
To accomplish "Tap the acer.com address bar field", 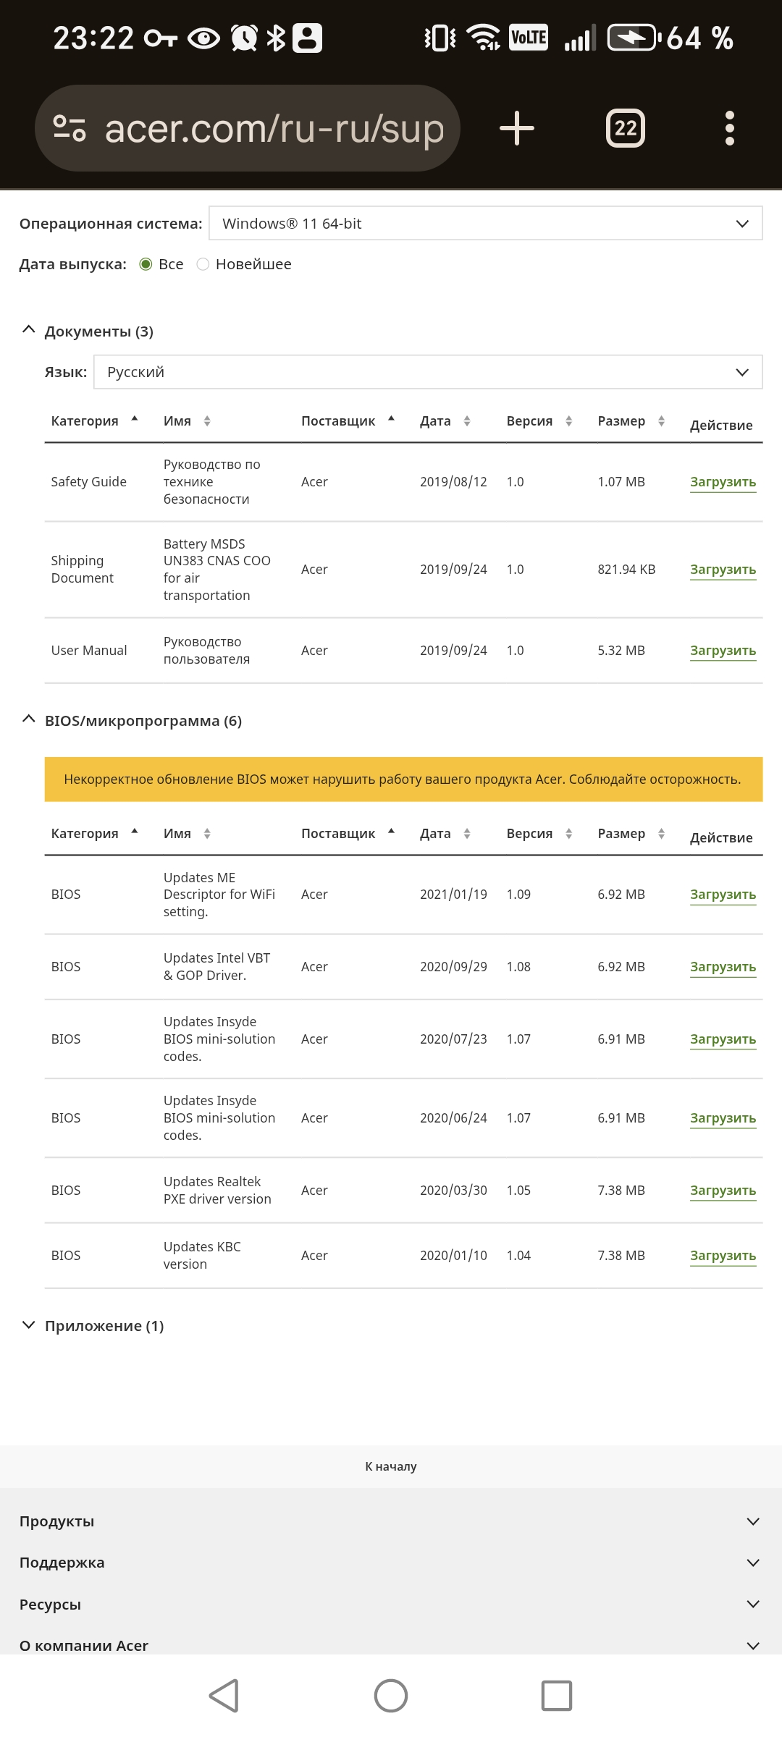I will pyautogui.click(x=274, y=129).
